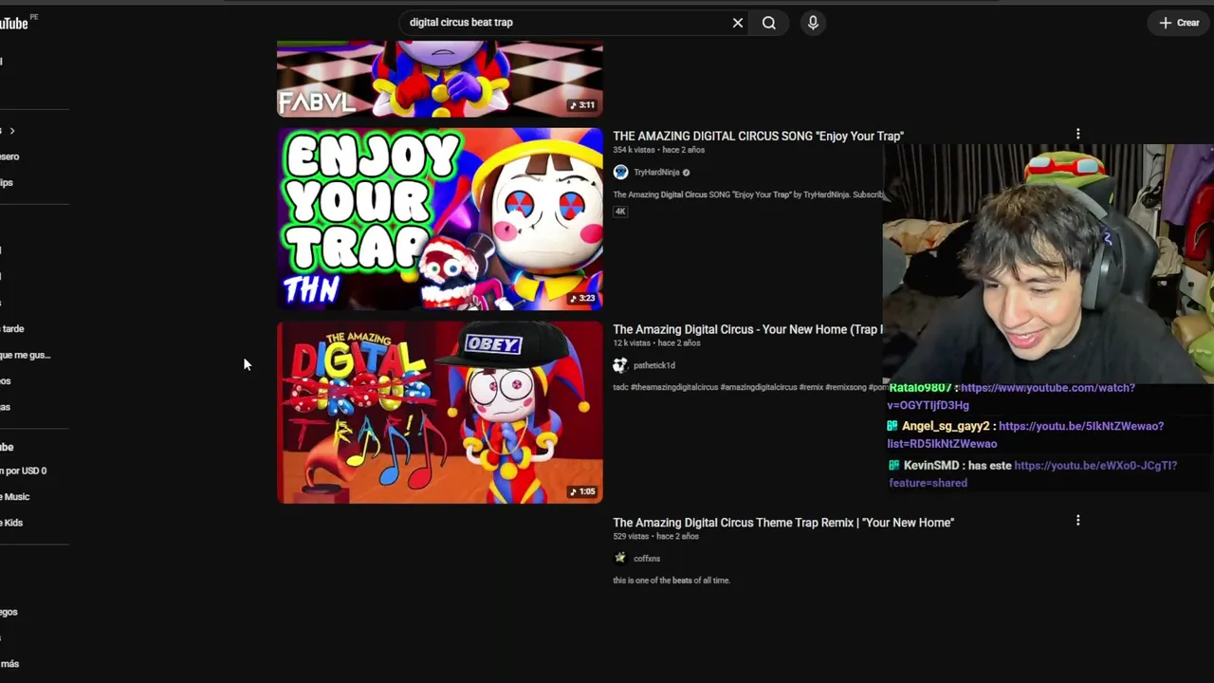Visit the pathetick1d channel name
The height and width of the screenshot is (683, 1214).
pyautogui.click(x=654, y=365)
